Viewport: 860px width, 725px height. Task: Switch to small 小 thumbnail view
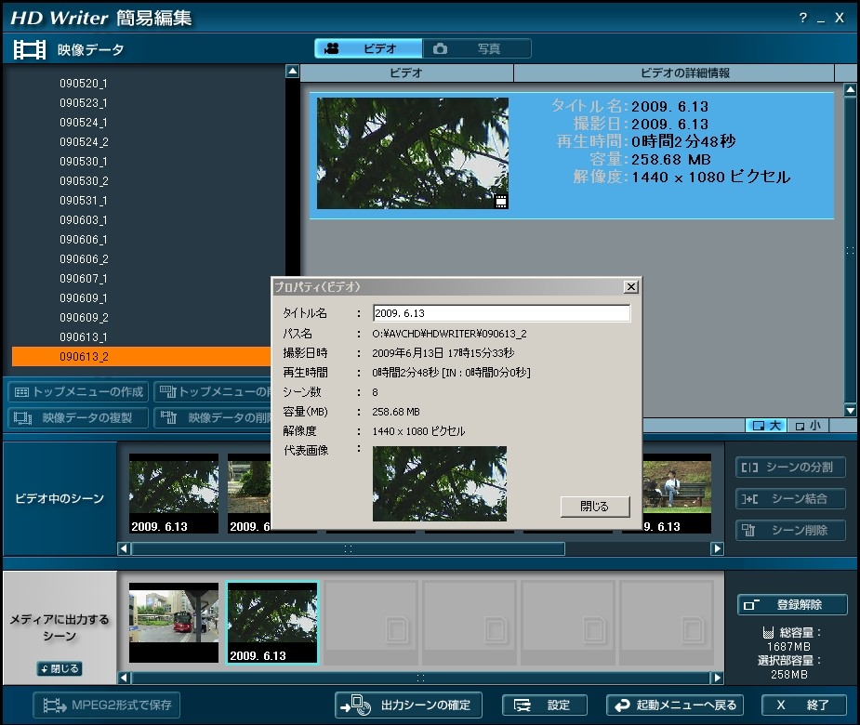coord(808,426)
